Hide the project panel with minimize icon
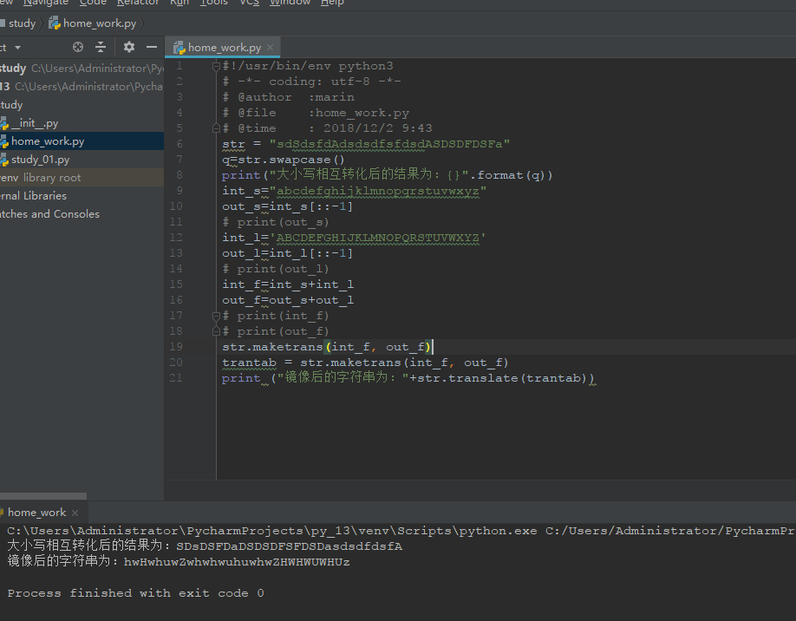The height and width of the screenshot is (621, 796). 152,47
